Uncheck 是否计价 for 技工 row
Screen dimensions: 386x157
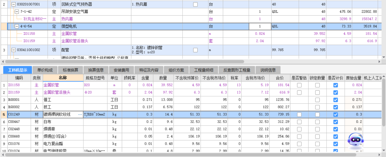336,107
